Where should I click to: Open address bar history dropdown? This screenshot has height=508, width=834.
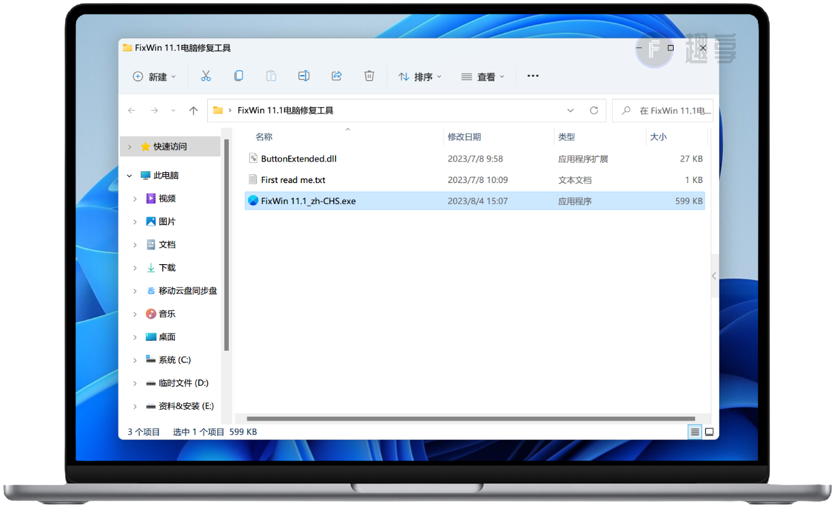(x=570, y=110)
